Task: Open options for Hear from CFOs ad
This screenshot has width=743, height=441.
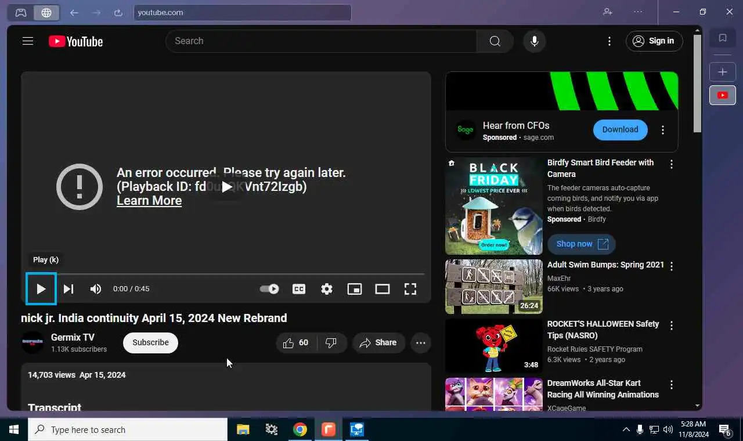Action: click(663, 130)
